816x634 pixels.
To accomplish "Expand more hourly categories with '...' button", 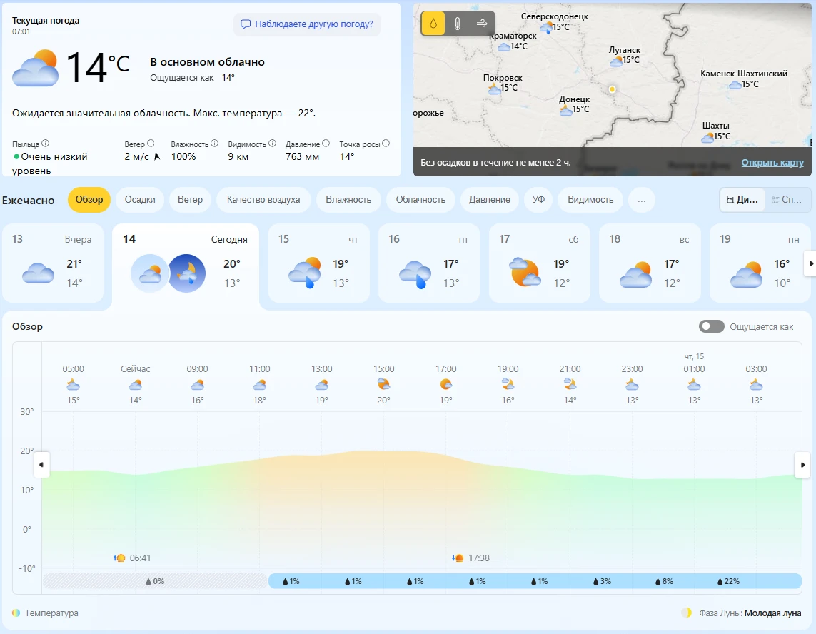I will point(642,200).
